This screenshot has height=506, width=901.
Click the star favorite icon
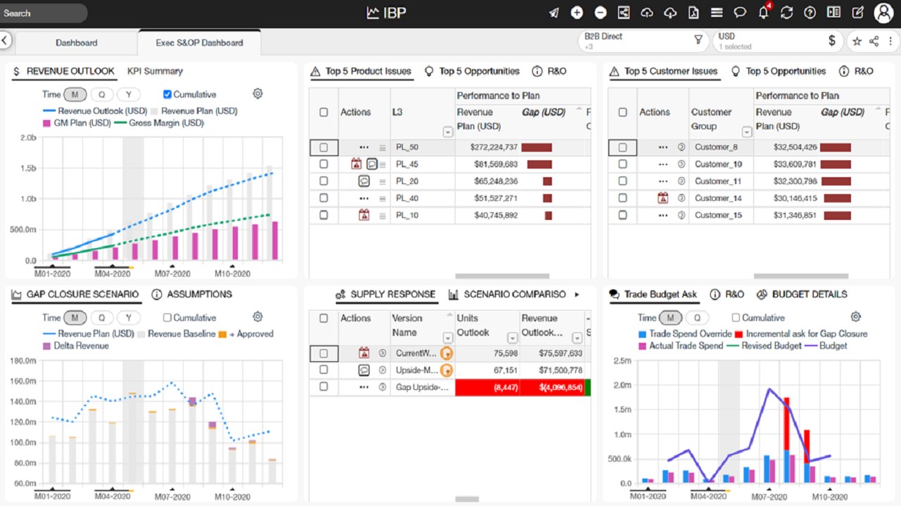tap(857, 41)
